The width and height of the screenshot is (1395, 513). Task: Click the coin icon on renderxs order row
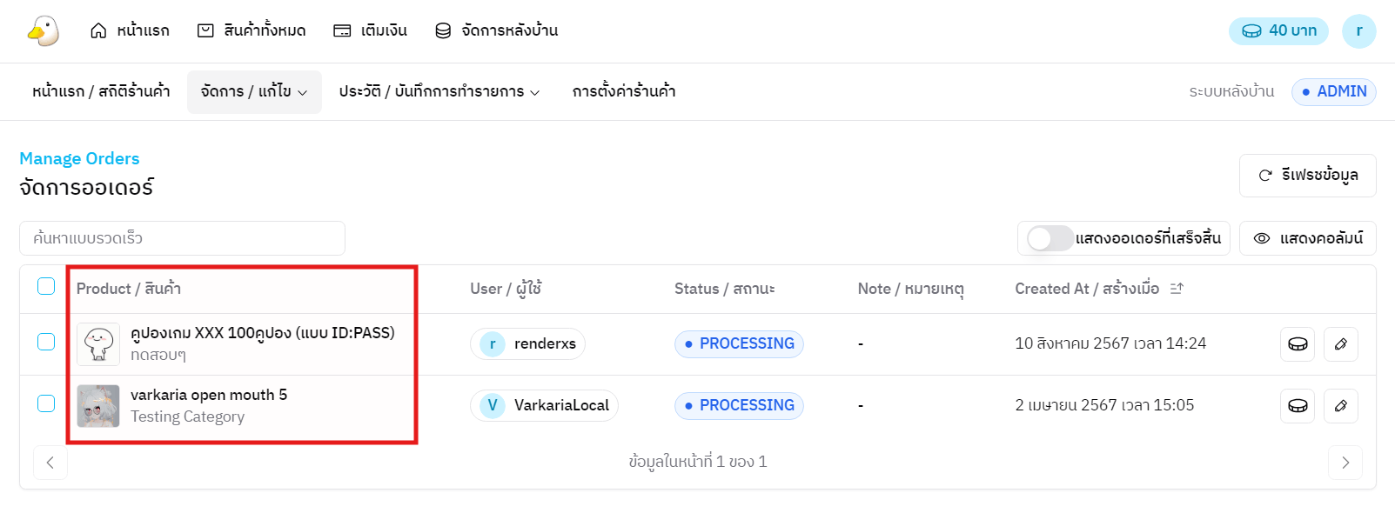click(1298, 344)
